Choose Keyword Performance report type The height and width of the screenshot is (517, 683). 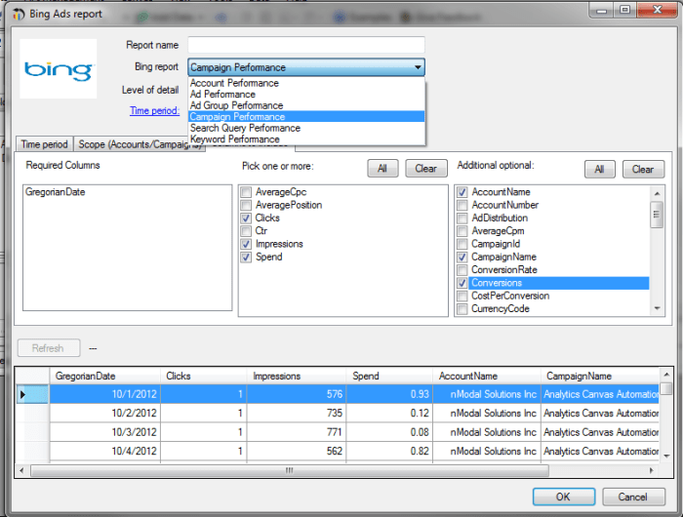pyautogui.click(x=306, y=139)
